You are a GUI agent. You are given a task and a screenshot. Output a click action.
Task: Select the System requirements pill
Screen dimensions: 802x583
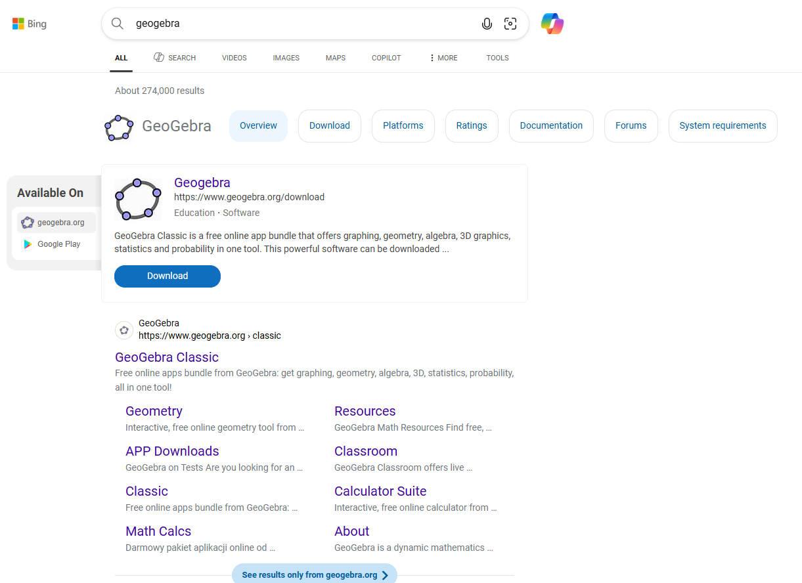(723, 126)
